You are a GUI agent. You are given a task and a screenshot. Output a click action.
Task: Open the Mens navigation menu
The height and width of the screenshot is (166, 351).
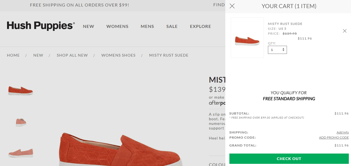(x=147, y=26)
